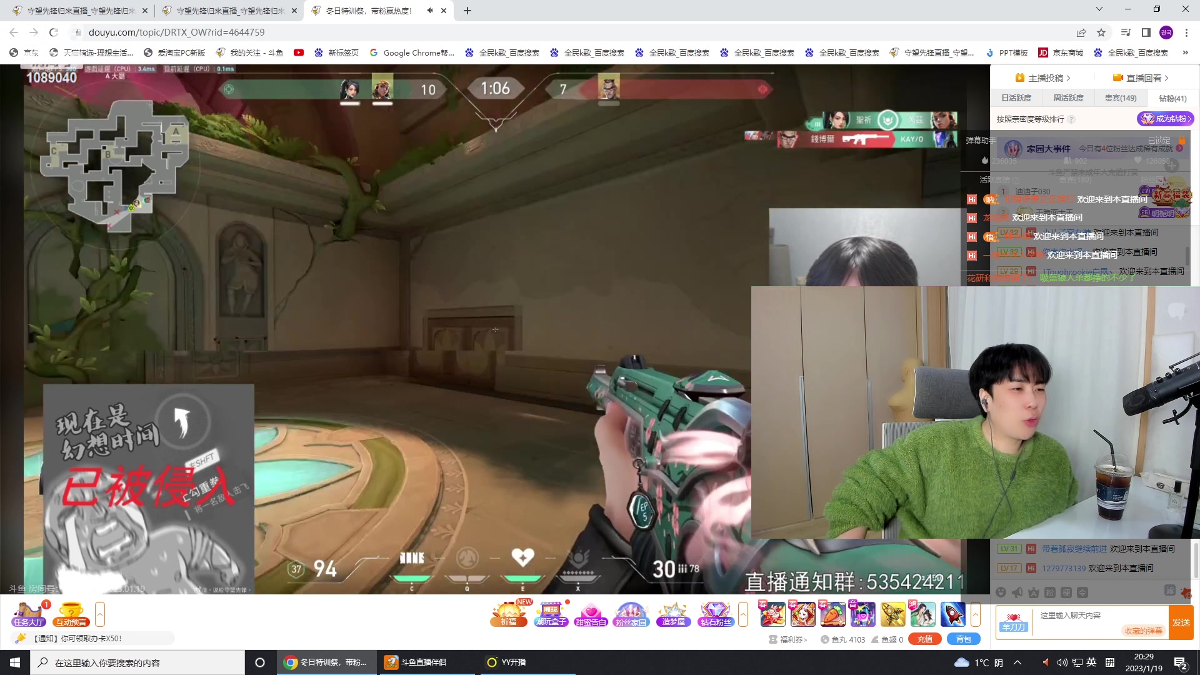
Task: Open the 背包 backpack button
Action: tap(964, 639)
